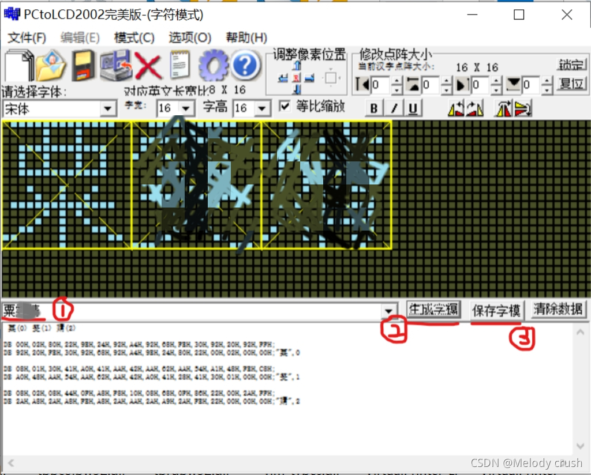Open settings via the gear icon
This screenshot has height=475, width=591.
[212, 65]
